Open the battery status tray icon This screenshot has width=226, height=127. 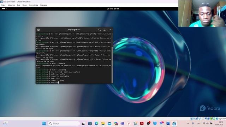[211, 123]
